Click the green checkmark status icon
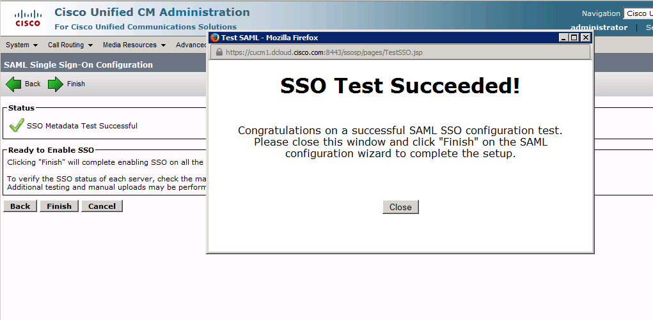The width and height of the screenshot is (653, 320). point(17,125)
